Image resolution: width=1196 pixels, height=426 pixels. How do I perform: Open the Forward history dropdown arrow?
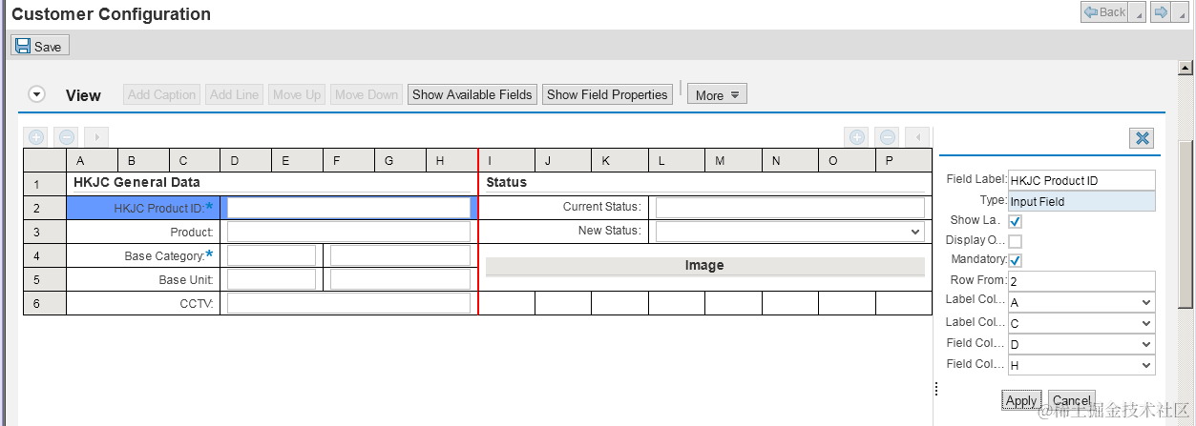pos(1180,12)
